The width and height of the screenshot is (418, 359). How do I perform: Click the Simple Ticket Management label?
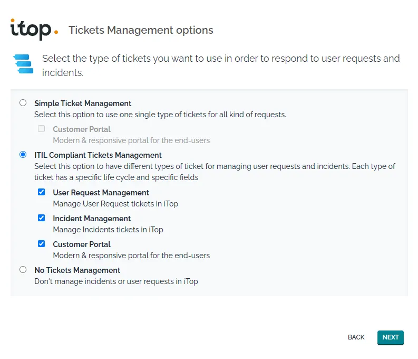[83, 103]
